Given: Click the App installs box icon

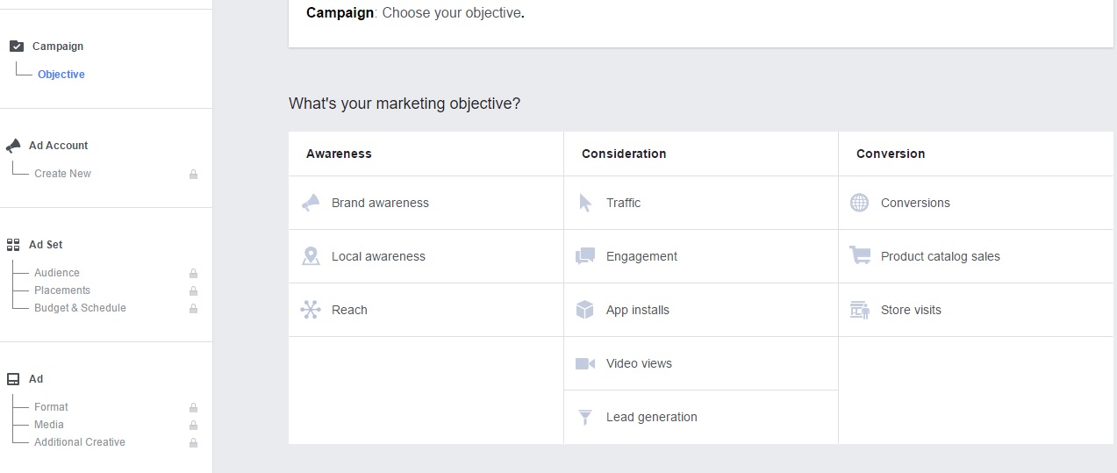Looking at the screenshot, I should (585, 310).
